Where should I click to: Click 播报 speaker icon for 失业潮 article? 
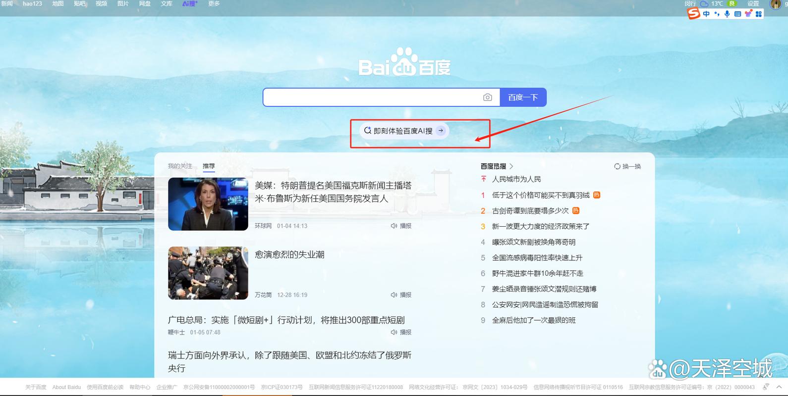coord(394,295)
